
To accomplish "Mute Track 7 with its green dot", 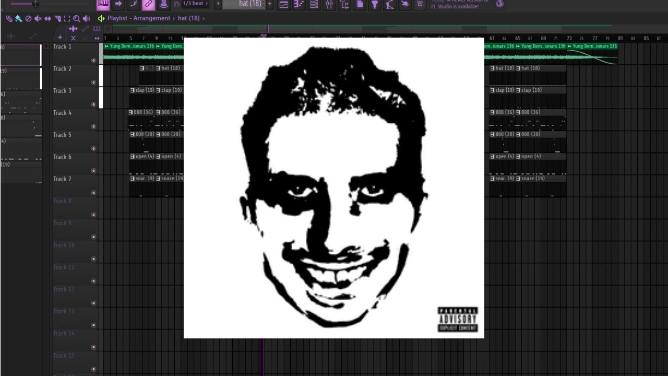I will coord(94,193).
